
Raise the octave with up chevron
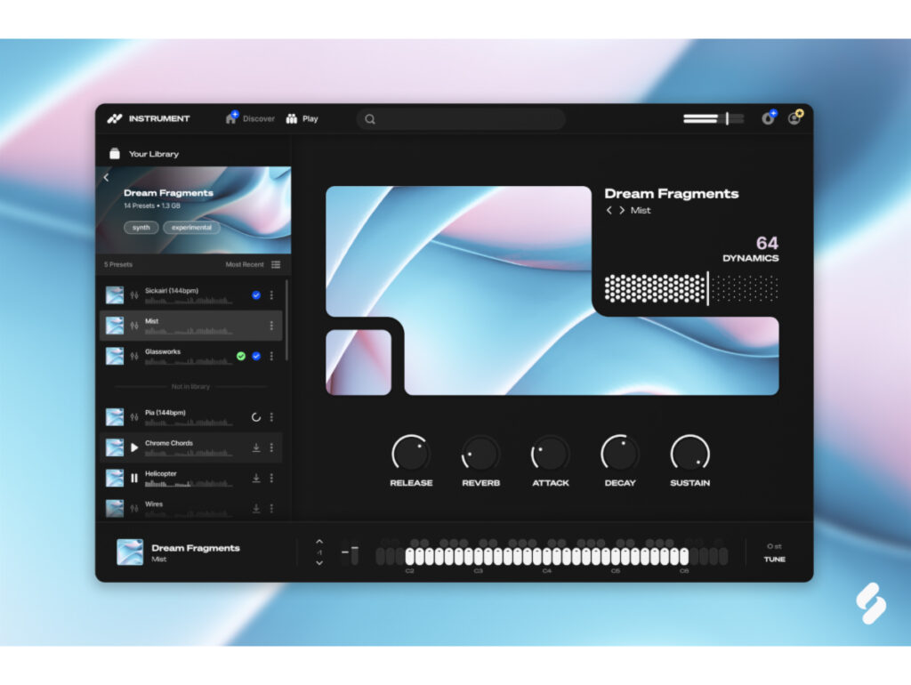(319, 542)
